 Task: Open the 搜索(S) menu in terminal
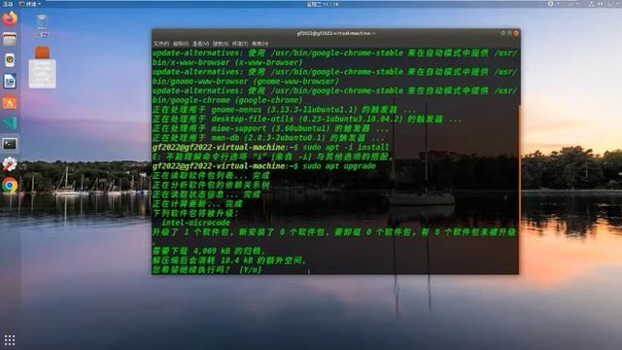click(221, 44)
